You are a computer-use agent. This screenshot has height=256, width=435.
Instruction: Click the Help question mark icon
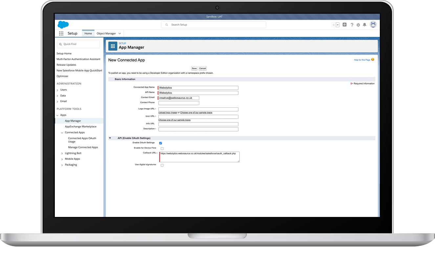pos(352,25)
